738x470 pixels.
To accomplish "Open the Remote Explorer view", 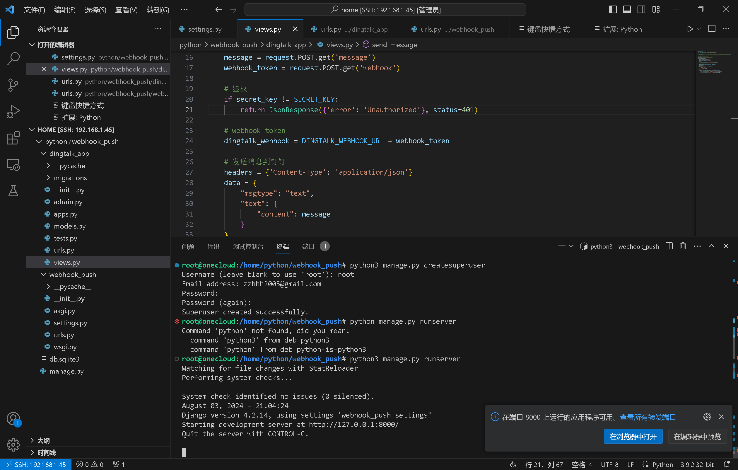I will click(13, 165).
